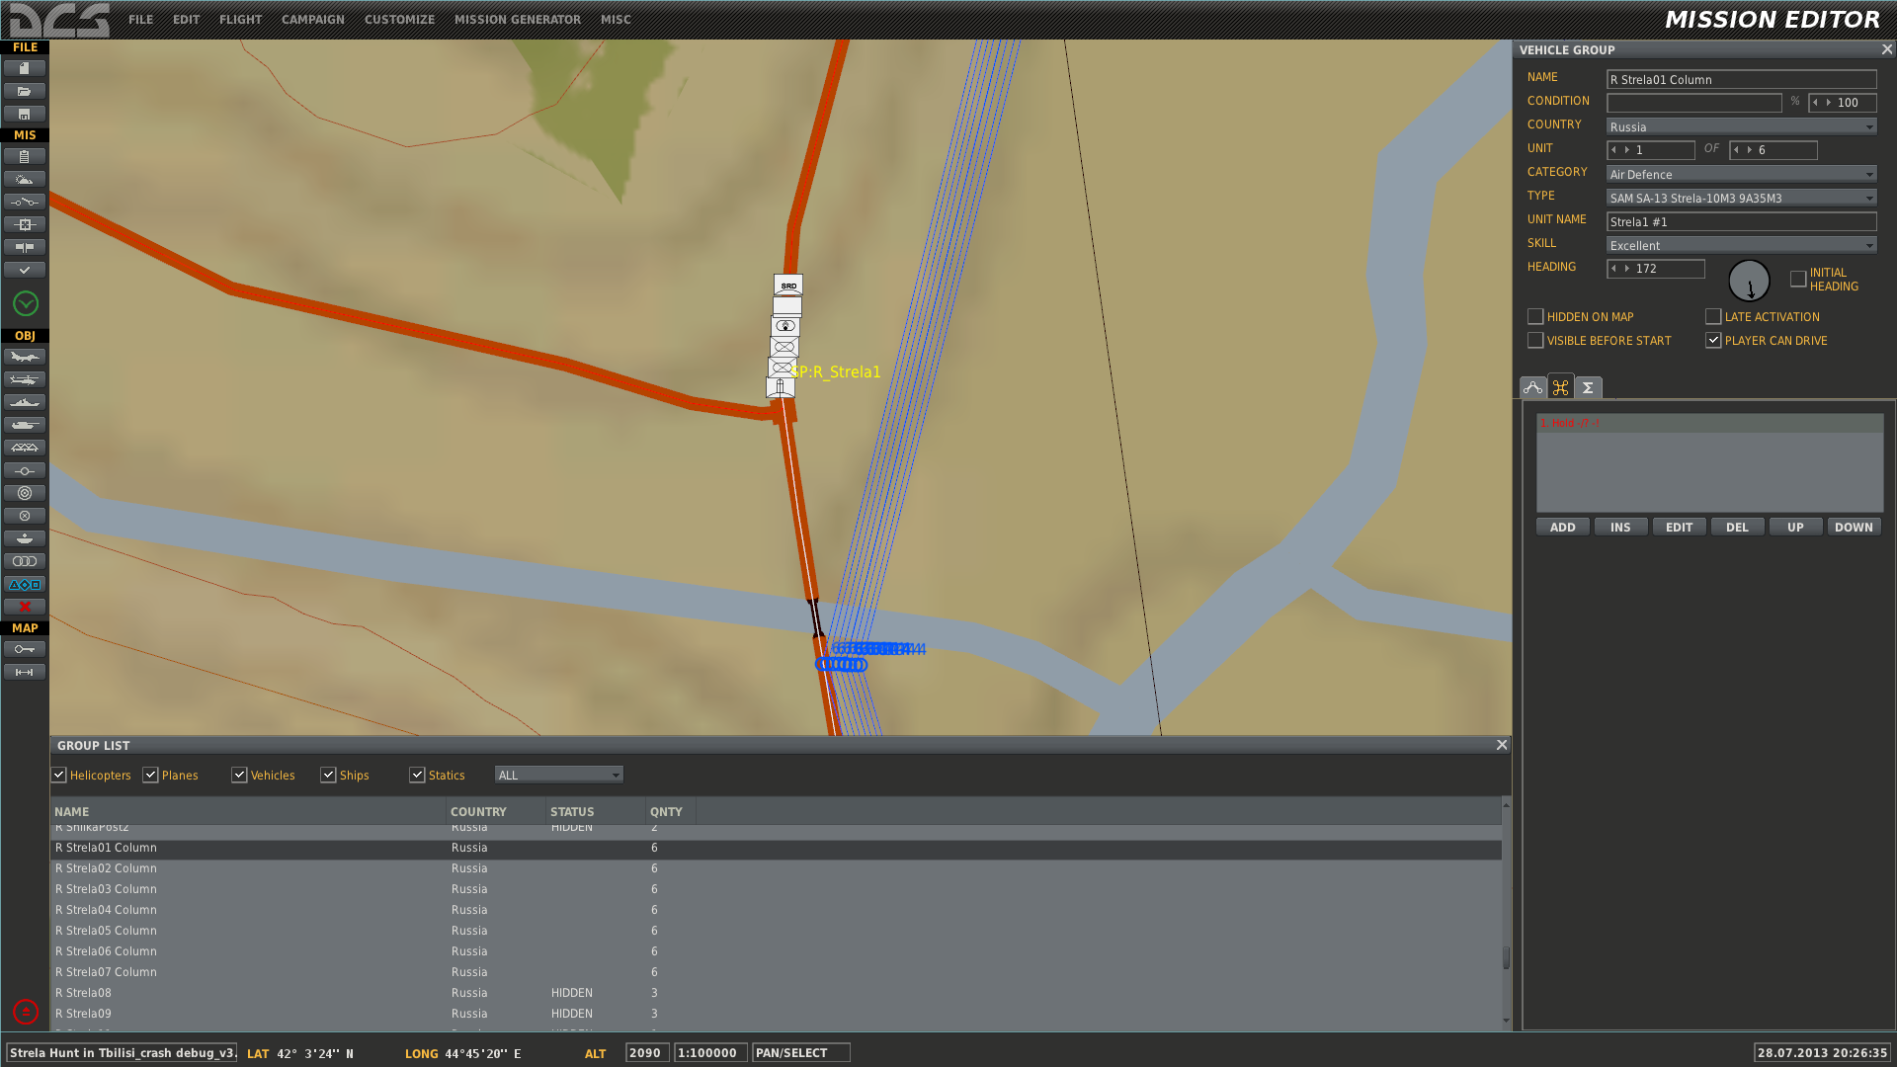Viewport: 1897px width, 1067px height.
Task: Open the CUSTOMIZE menu
Action: click(x=399, y=20)
